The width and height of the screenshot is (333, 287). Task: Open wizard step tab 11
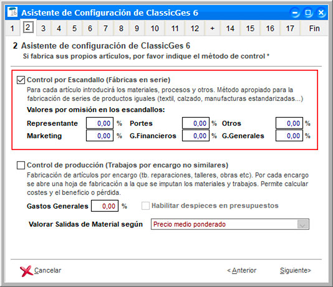(175, 29)
